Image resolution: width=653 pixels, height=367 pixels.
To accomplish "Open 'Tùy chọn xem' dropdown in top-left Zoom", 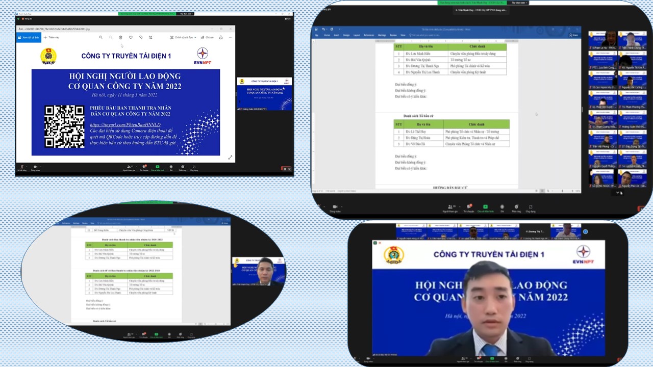I will coord(185,14).
